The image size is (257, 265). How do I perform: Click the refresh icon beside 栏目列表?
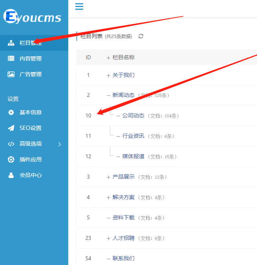point(141,36)
